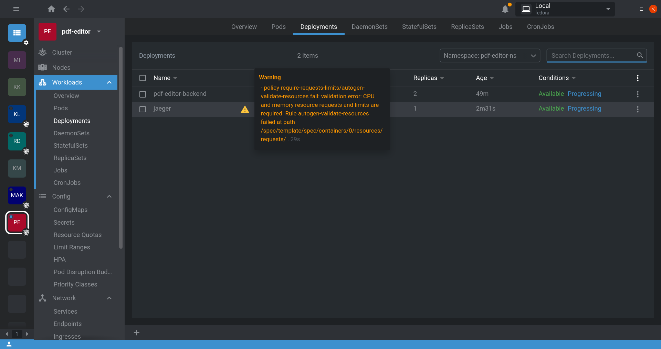The height and width of the screenshot is (349, 661).
Task: Sort deployments by Replicas column
Action: coord(429,78)
